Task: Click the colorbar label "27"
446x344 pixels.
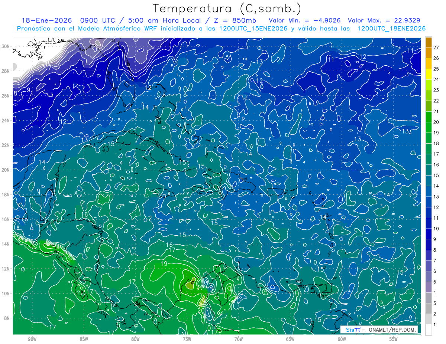Action: 436,47
